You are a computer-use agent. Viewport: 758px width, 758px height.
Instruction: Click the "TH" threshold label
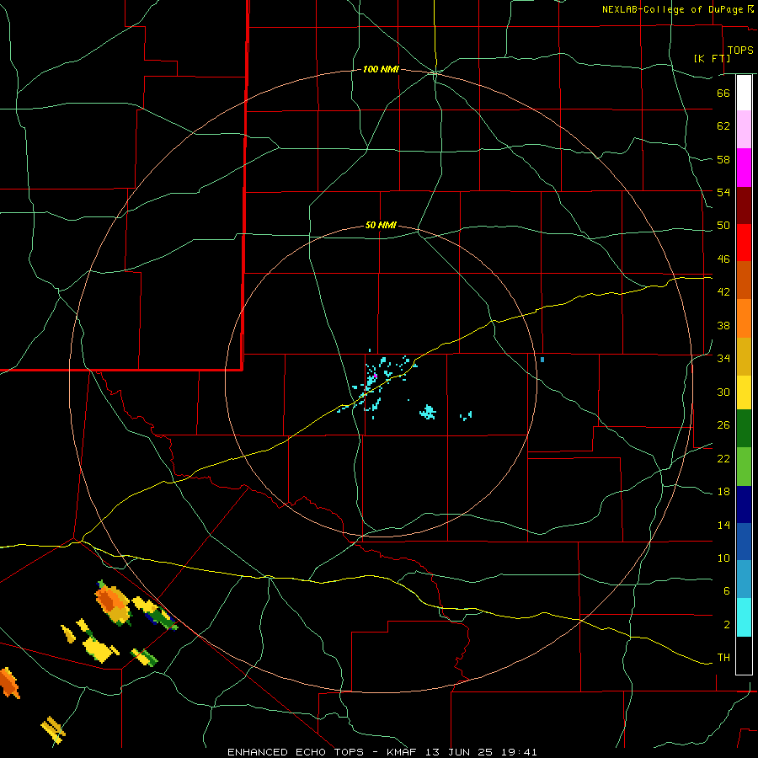(x=723, y=658)
